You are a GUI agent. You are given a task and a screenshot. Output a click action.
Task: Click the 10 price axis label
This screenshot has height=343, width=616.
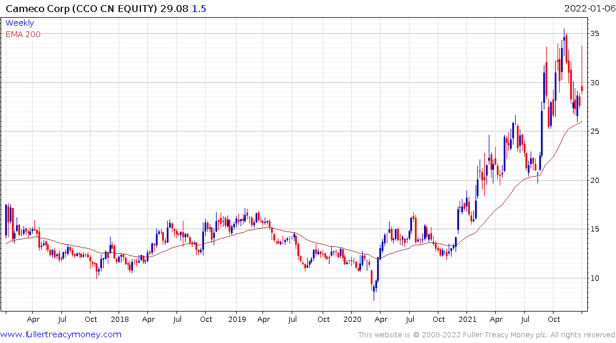[595, 278]
